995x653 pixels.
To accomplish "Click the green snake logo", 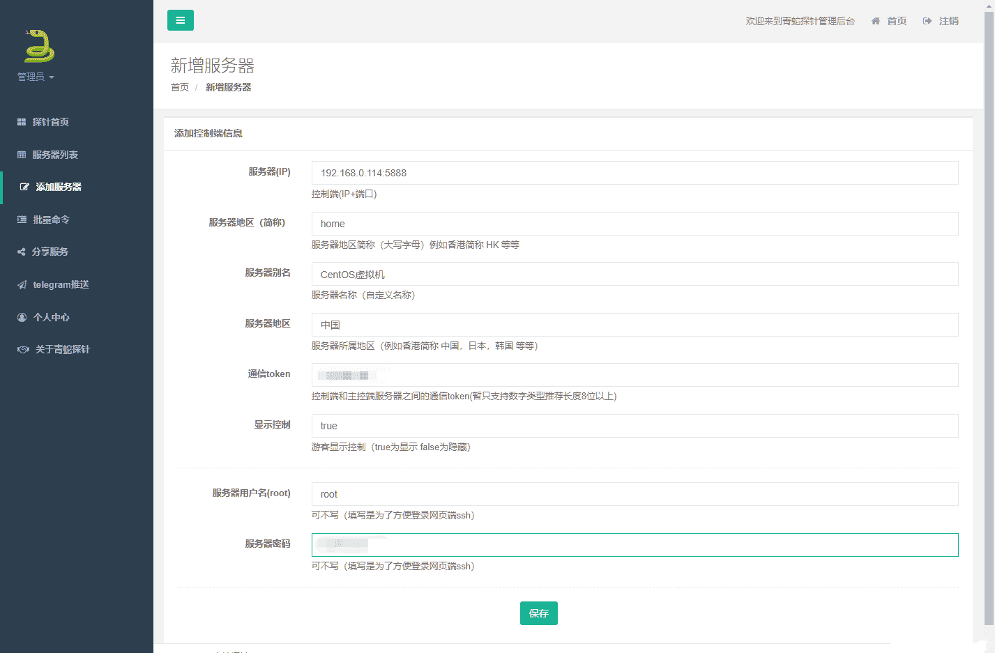I will click(39, 46).
